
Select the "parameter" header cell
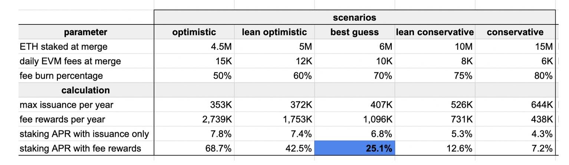[x=86, y=32]
